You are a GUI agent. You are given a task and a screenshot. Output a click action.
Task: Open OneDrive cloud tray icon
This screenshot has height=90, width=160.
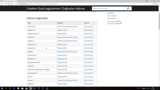[x=143, y=88]
